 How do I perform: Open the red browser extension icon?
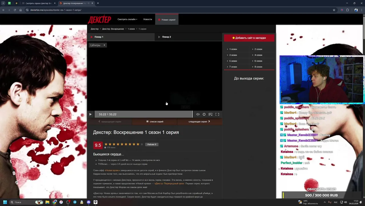(342, 10)
